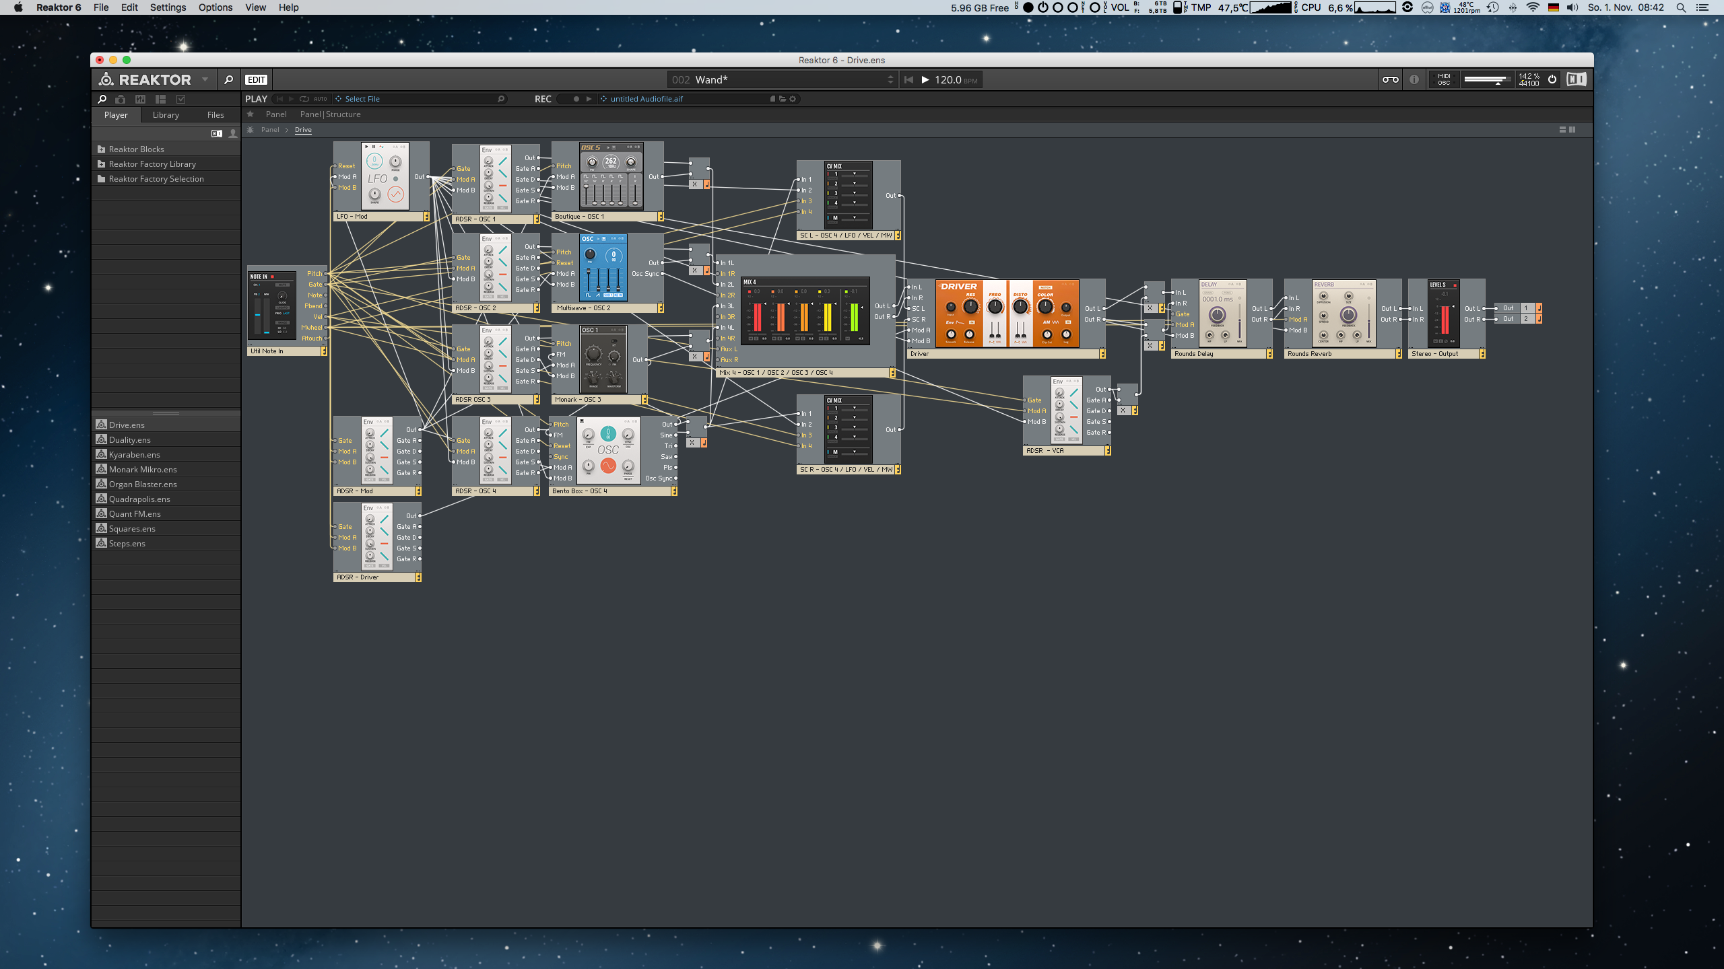Click the checkmark icon in sidebar toolbar
Image resolution: width=1724 pixels, height=969 pixels.
point(180,99)
